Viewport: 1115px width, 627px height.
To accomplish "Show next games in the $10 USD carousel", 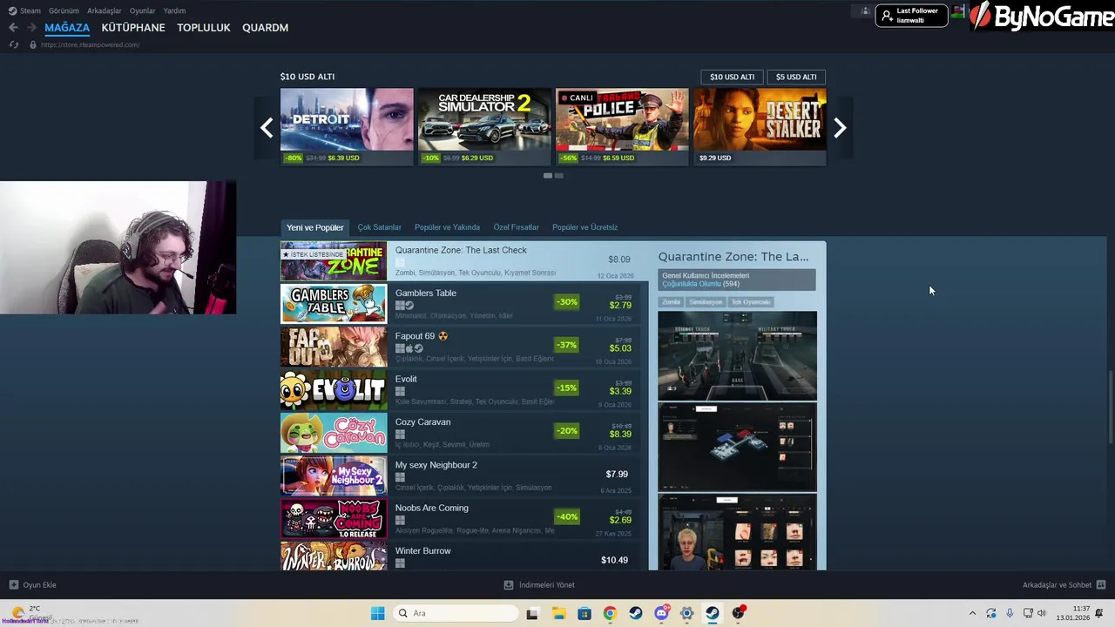I will [840, 128].
